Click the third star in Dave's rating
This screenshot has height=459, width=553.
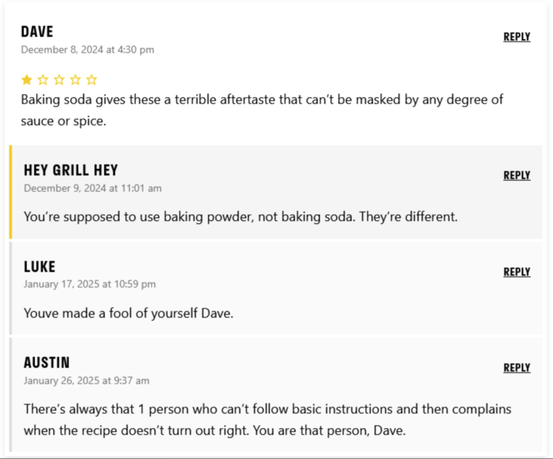pyautogui.click(x=59, y=80)
